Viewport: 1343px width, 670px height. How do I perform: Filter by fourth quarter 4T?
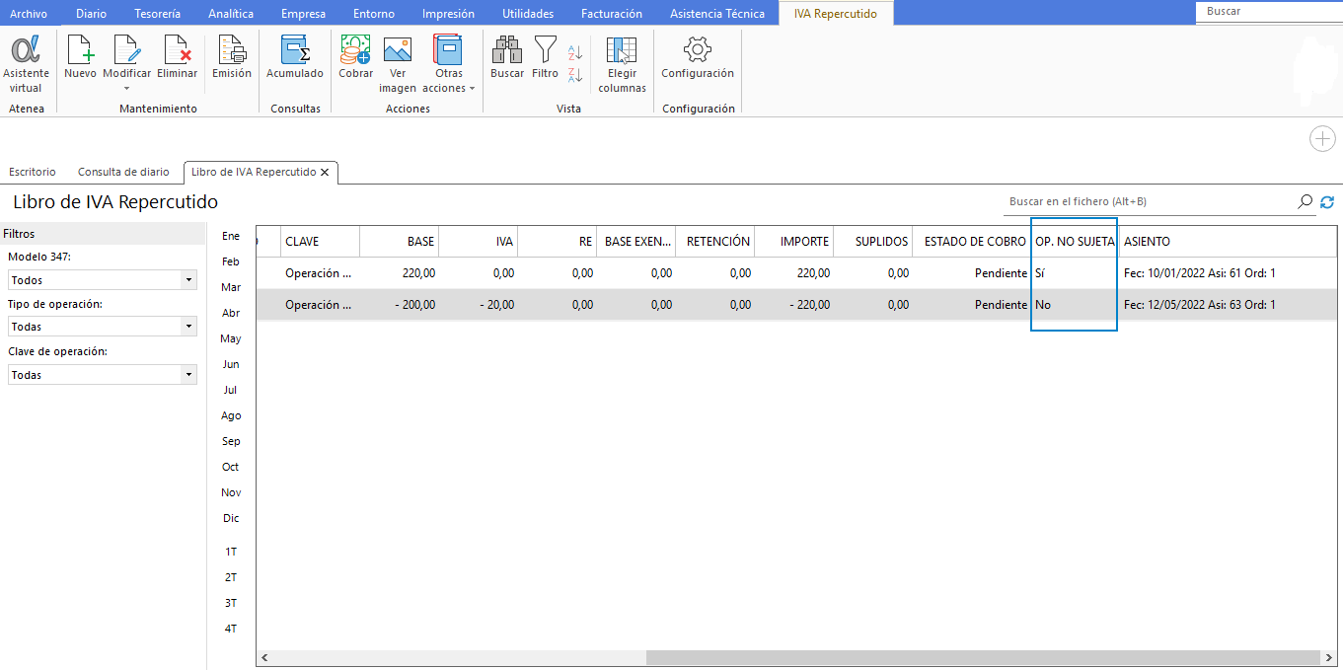tap(231, 629)
